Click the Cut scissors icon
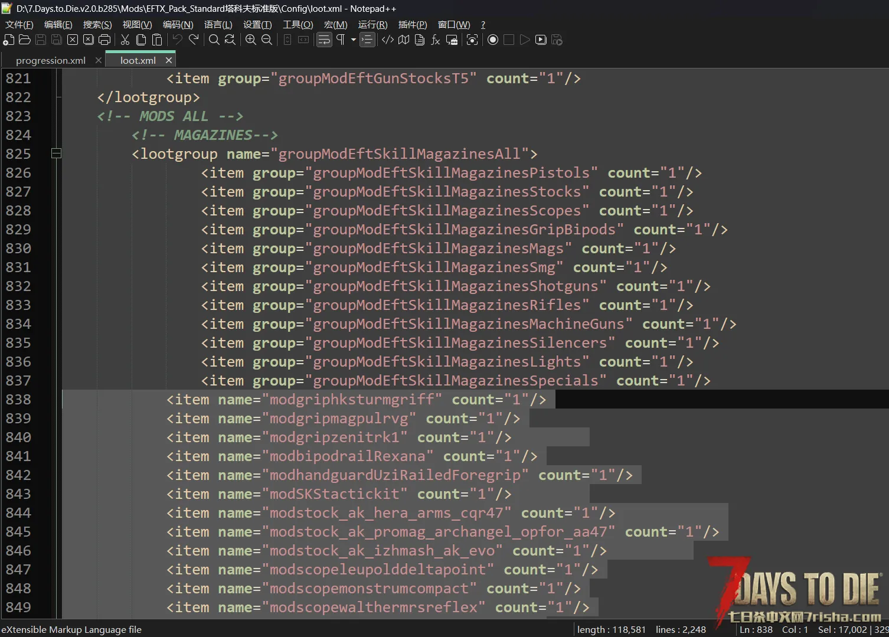Image resolution: width=889 pixels, height=637 pixels. [125, 40]
